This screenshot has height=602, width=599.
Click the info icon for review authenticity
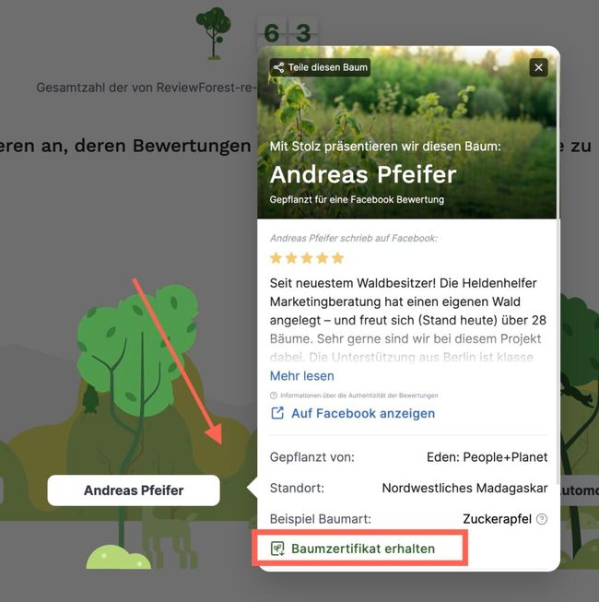274,395
